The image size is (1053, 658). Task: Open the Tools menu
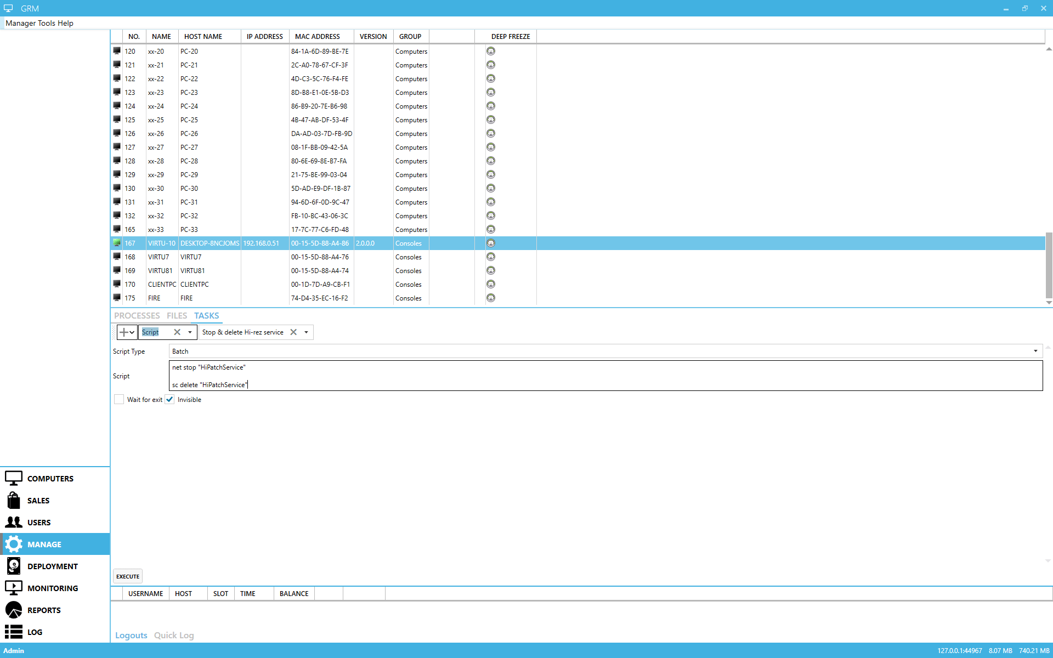click(46, 23)
